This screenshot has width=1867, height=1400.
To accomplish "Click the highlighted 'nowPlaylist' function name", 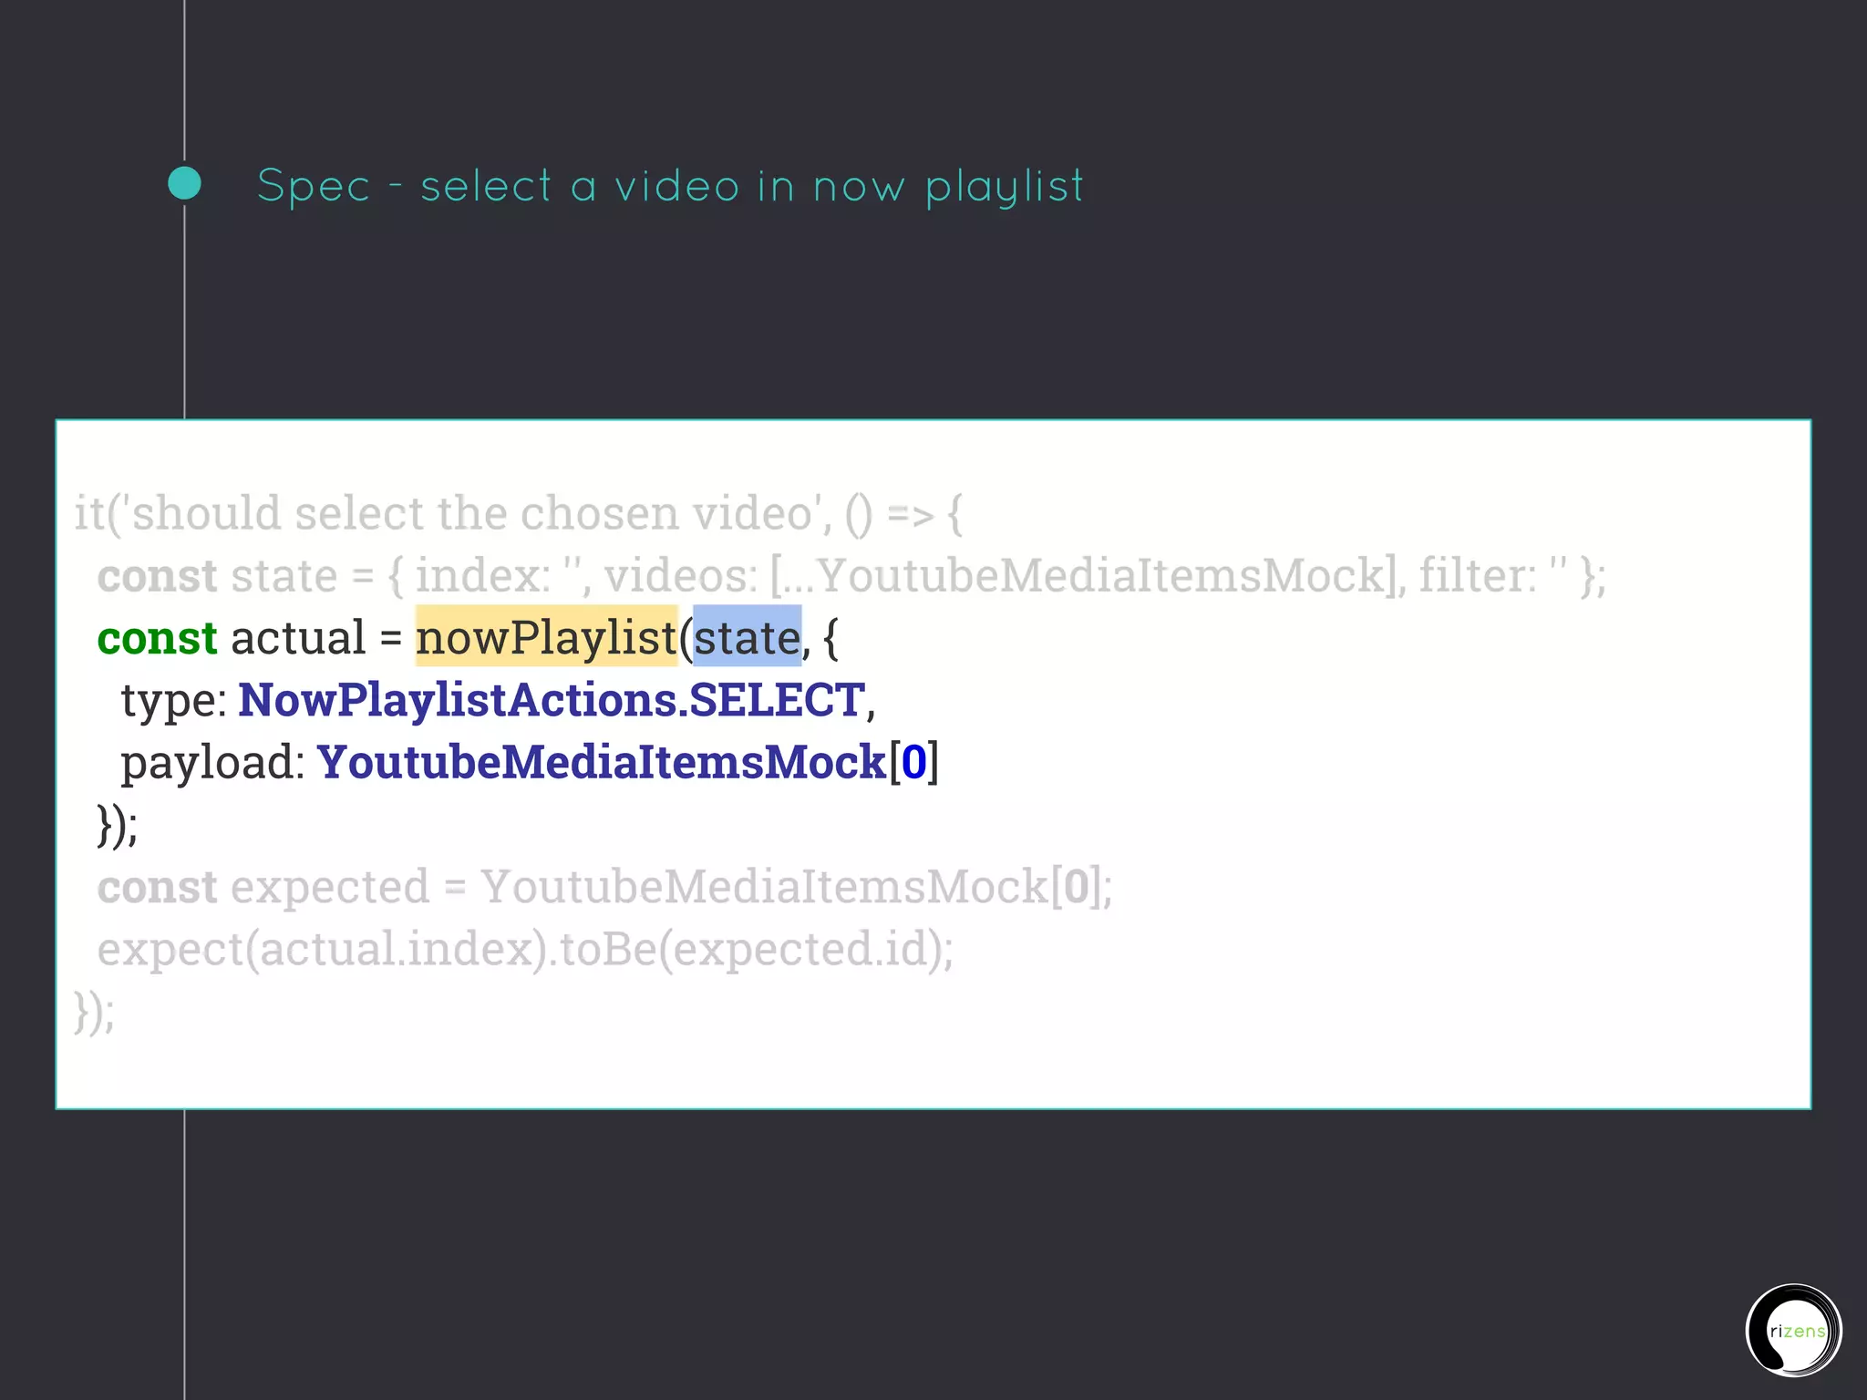I will click(x=547, y=637).
